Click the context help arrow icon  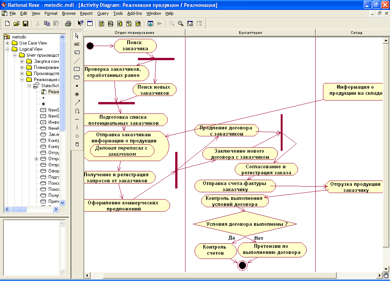click(80, 24)
